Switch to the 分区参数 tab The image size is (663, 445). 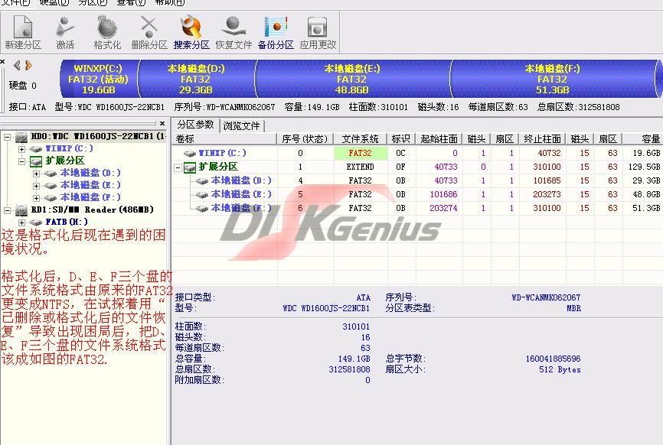pyautogui.click(x=195, y=125)
